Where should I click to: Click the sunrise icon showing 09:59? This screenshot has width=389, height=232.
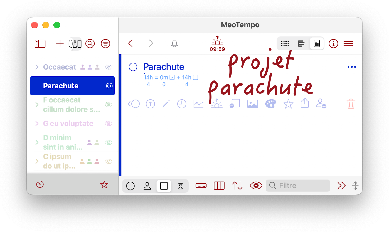point(217,44)
